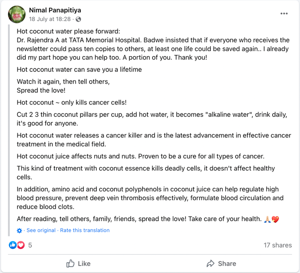The height and width of the screenshot is (273, 300).
Task: Click the blue thumbs-up reaction icon
Action: pyautogui.click(x=13, y=245)
